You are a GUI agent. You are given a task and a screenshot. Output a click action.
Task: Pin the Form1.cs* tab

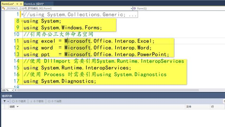click(x=17, y=4)
